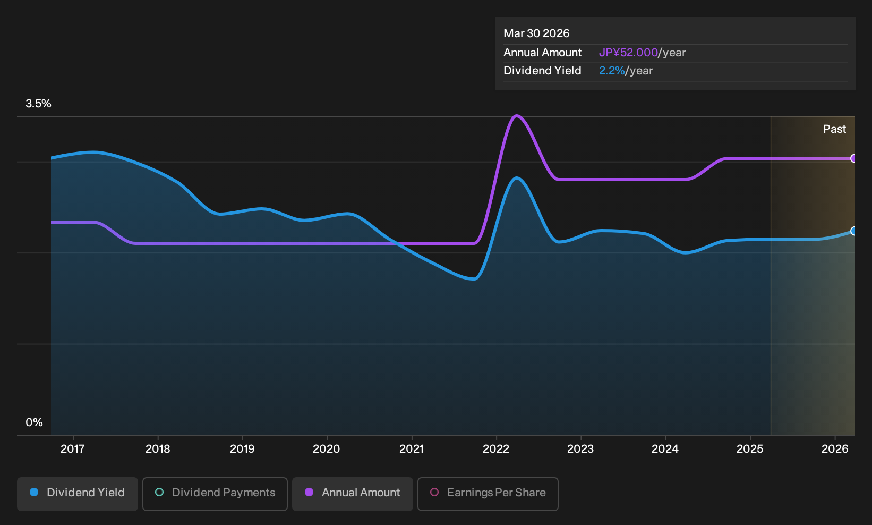Screen dimensions: 872x525
Task: Click the purple Annual Amount legend dot
Action: [x=309, y=493]
